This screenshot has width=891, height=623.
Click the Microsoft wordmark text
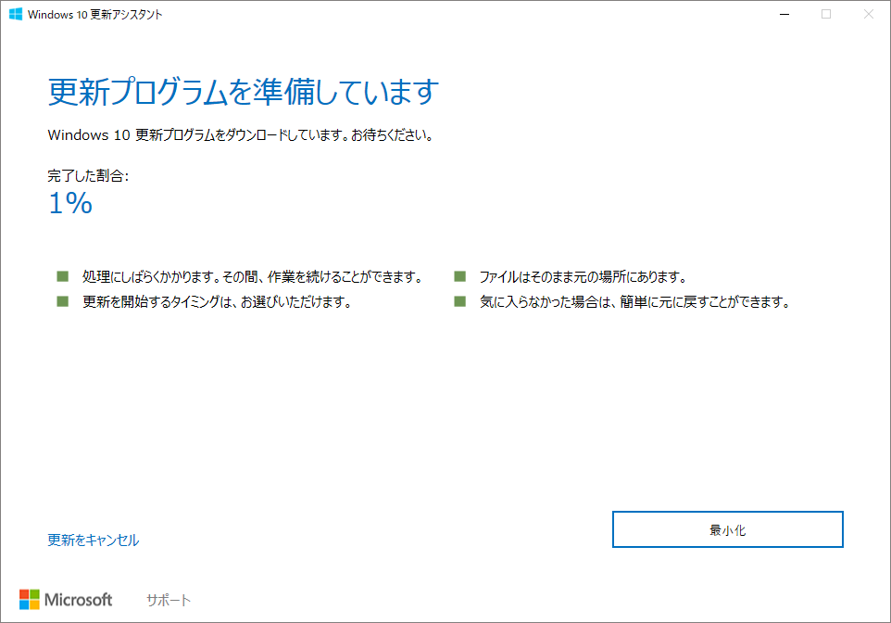click(x=80, y=599)
